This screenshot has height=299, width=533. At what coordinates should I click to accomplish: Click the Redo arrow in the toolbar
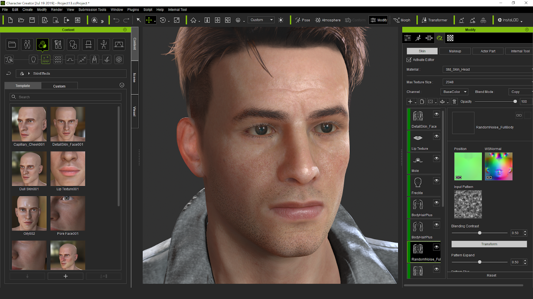[x=126, y=20]
